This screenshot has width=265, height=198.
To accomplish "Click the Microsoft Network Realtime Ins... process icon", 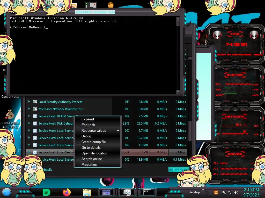I will [x=35, y=109].
